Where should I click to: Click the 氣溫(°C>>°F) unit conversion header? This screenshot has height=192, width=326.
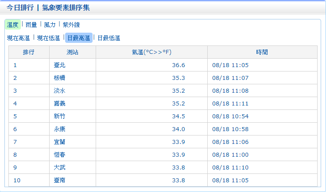[151, 52]
